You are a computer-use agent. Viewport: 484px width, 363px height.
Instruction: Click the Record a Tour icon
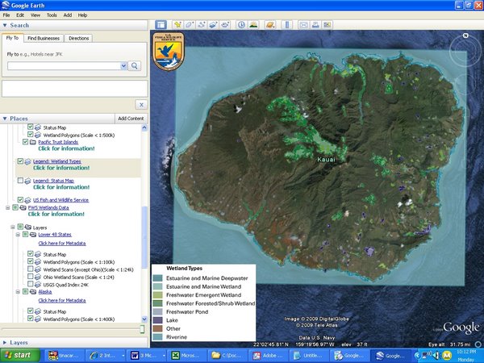(225, 25)
